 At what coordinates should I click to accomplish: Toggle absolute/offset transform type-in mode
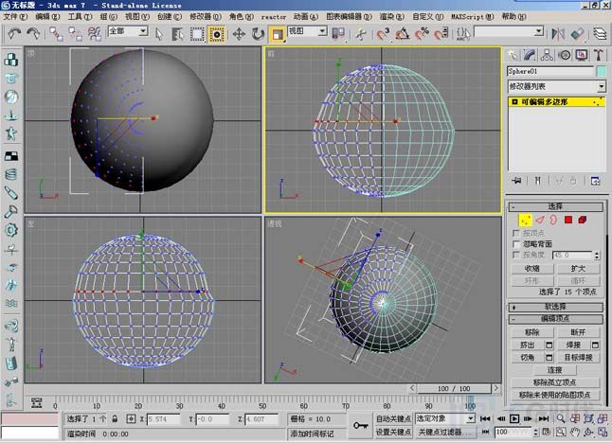[131, 419]
